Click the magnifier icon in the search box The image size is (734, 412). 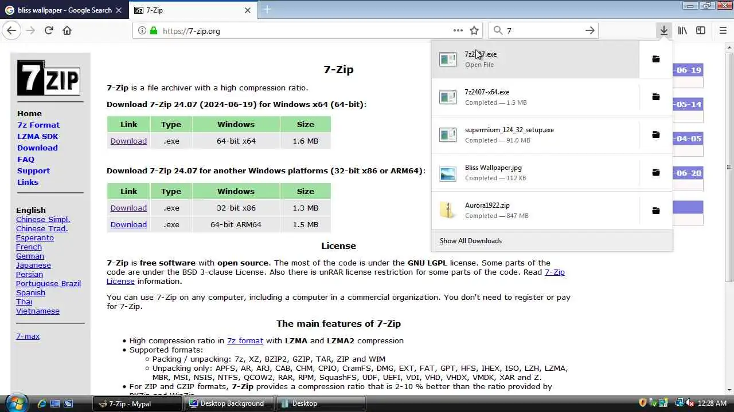(x=498, y=30)
